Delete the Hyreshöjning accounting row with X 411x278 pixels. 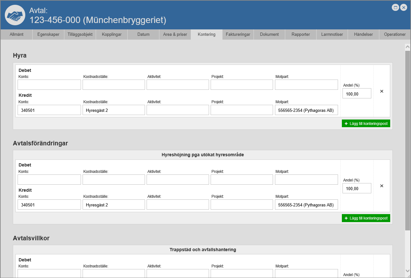pos(382,186)
